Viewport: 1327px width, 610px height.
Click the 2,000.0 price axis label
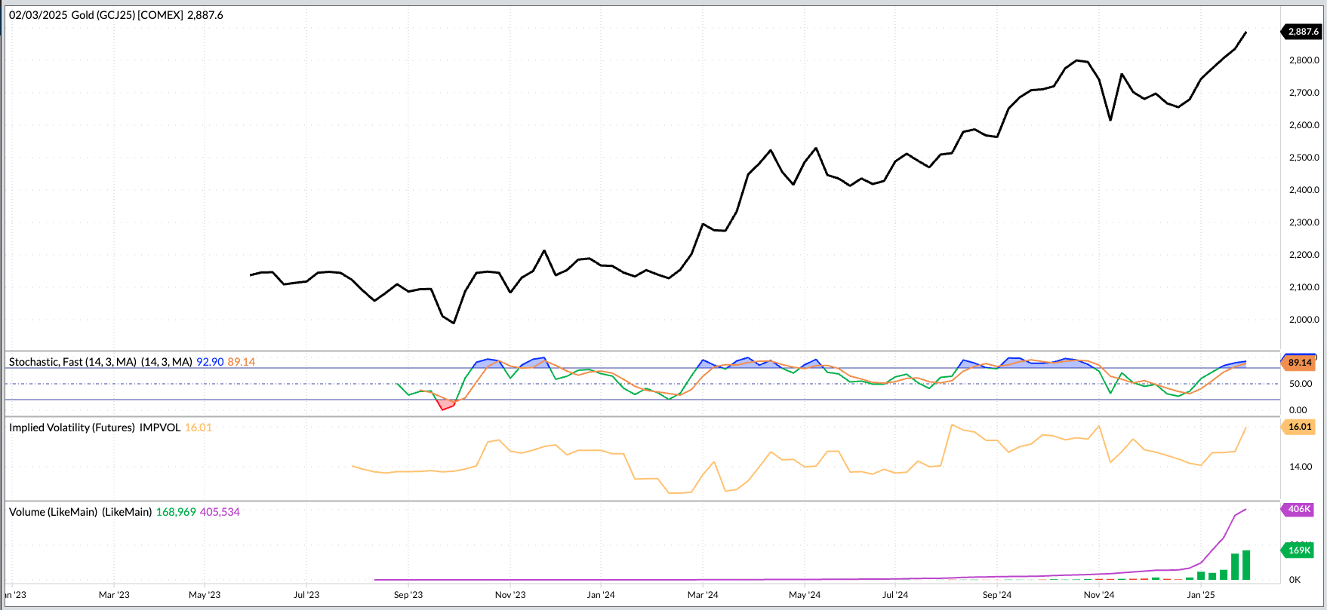(x=1304, y=320)
